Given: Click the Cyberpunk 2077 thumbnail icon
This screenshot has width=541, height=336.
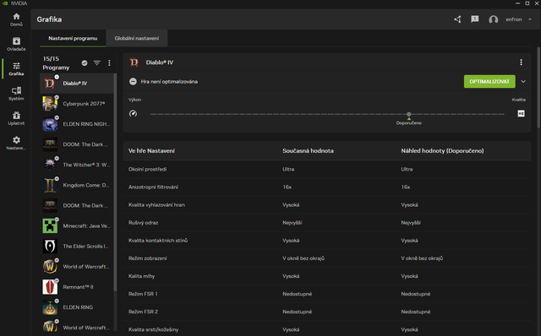Looking at the screenshot, I should [x=50, y=104].
